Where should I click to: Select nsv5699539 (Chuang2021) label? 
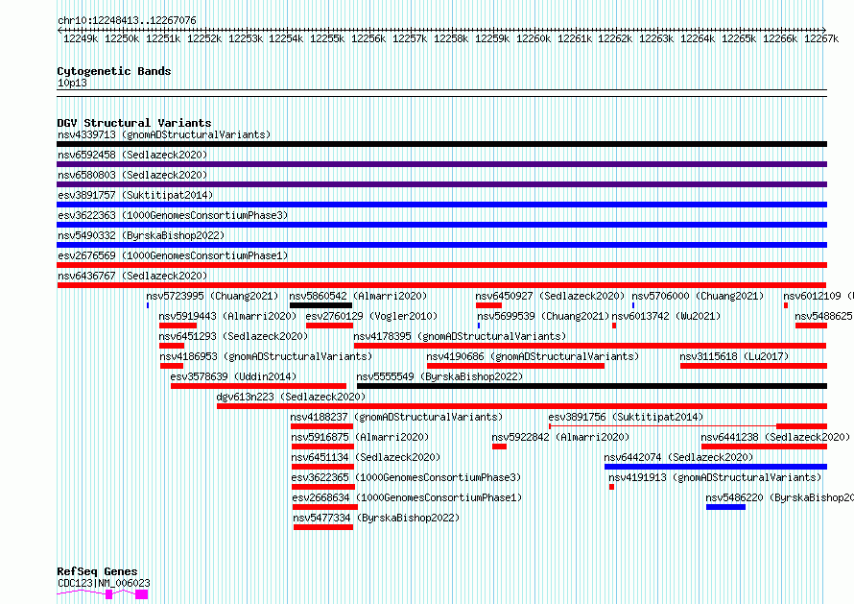pos(543,316)
